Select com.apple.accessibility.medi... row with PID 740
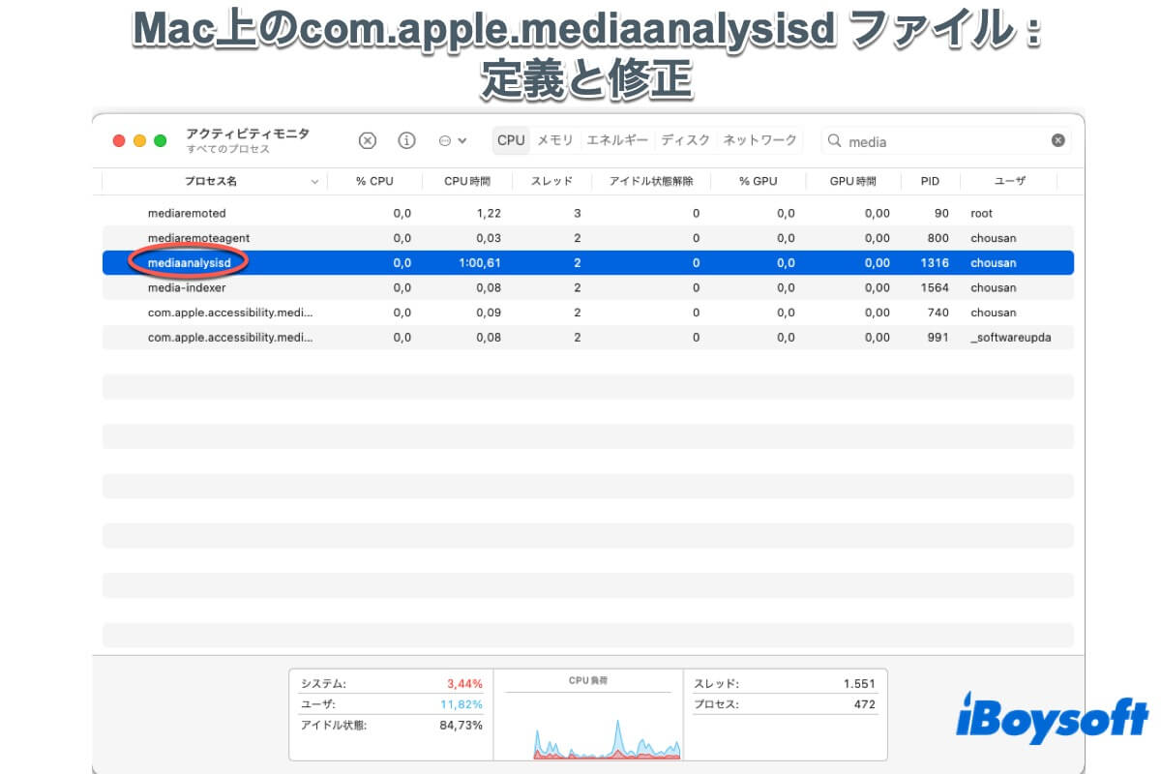 588,313
